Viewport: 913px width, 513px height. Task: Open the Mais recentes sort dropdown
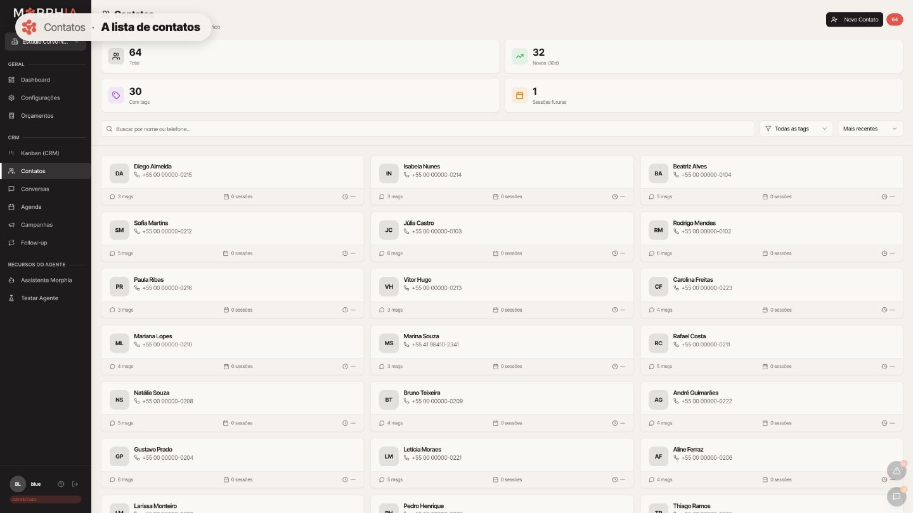coord(871,129)
